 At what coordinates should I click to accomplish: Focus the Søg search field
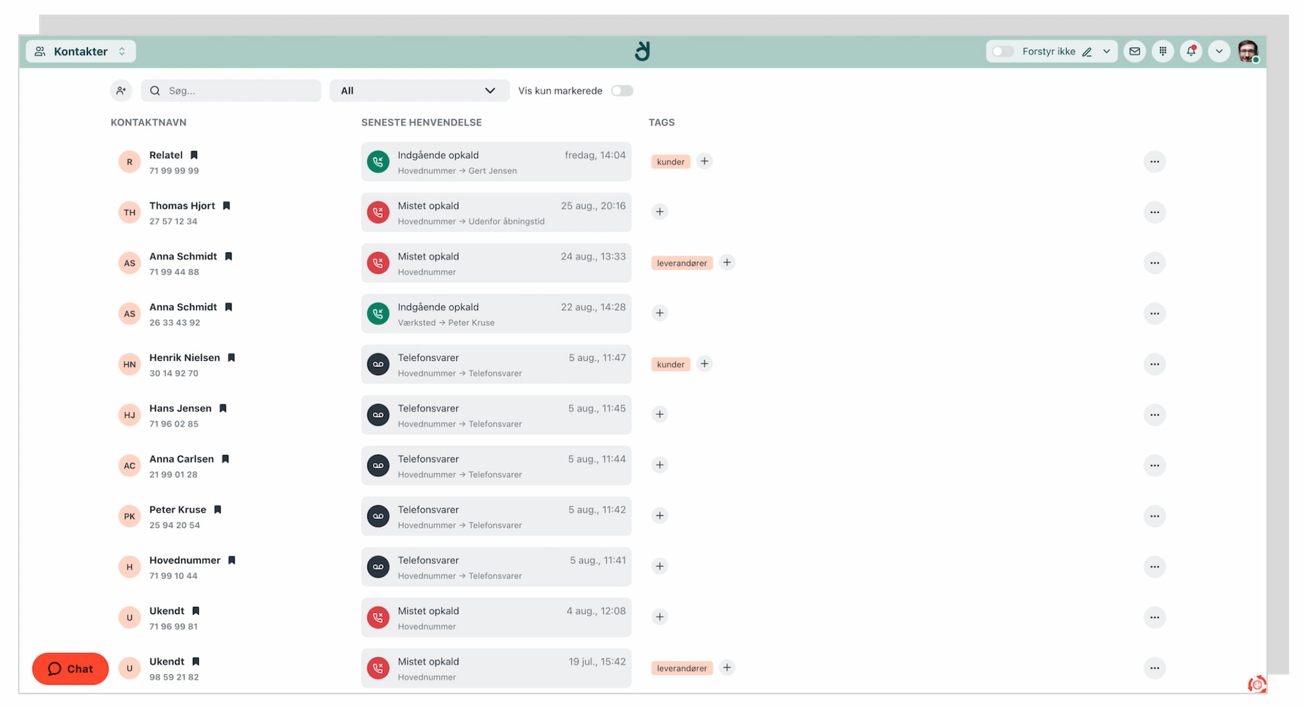231,91
